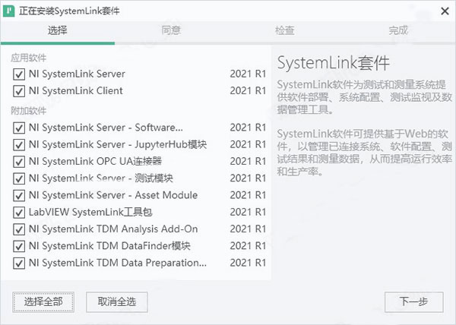
Task: Close the SystemLink installer window
Action: pos(445,11)
